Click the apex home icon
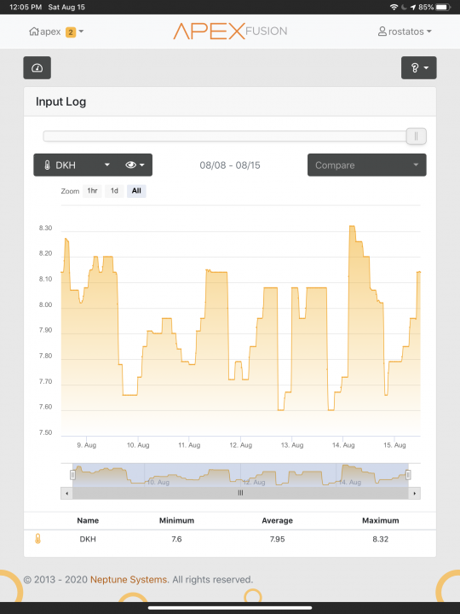460x614 pixels. (x=34, y=32)
